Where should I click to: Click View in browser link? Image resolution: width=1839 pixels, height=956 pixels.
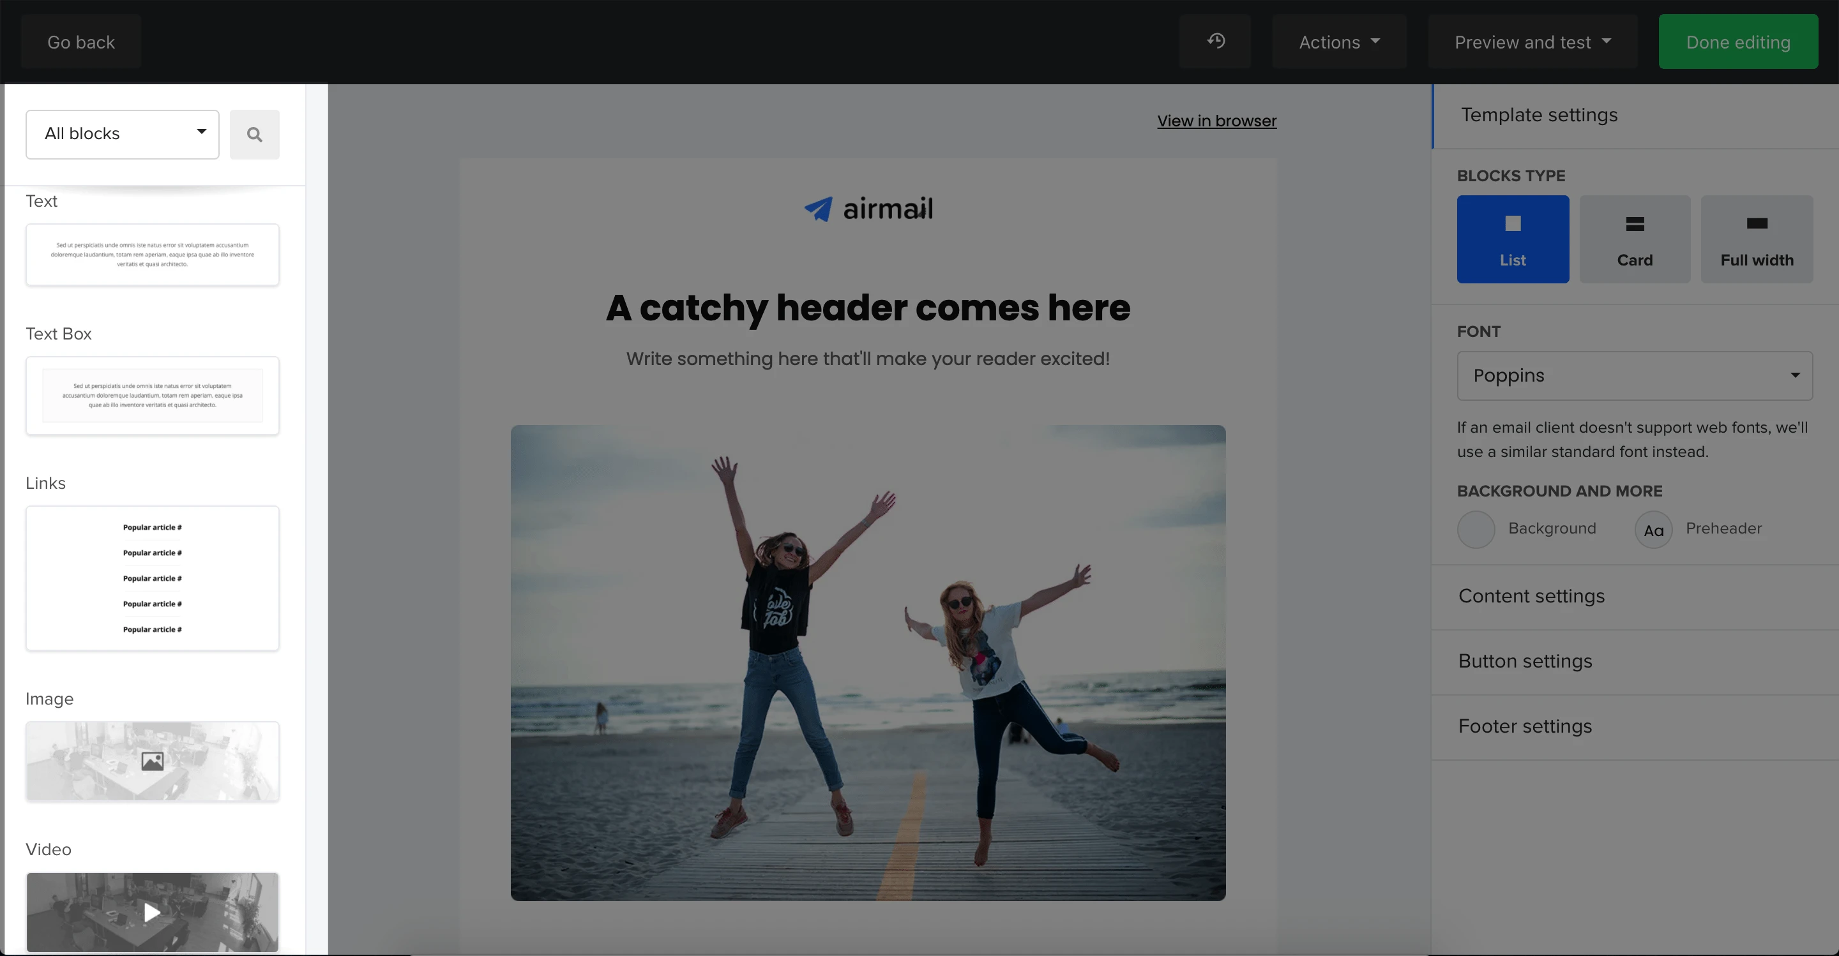[x=1216, y=121]
